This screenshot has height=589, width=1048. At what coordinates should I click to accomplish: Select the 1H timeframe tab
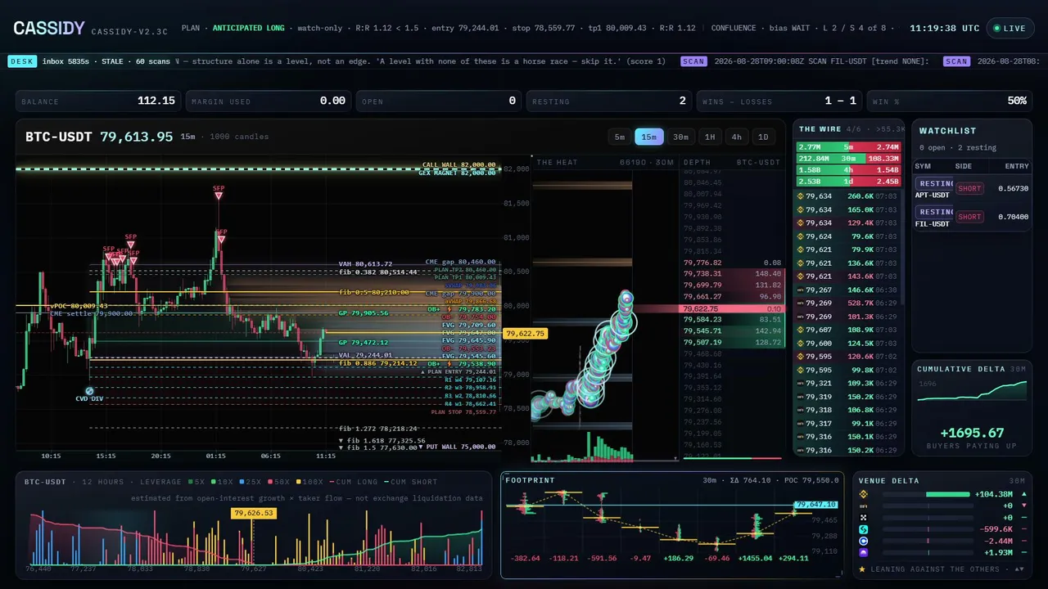[x=710, y=137]
